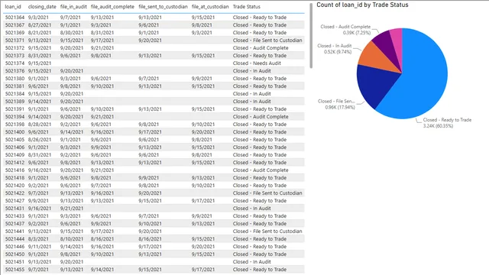This screenshot has width=489, height=275.
Task: Click closing_date 8/21/2021 in row 5021369
Action: point(40,33)
